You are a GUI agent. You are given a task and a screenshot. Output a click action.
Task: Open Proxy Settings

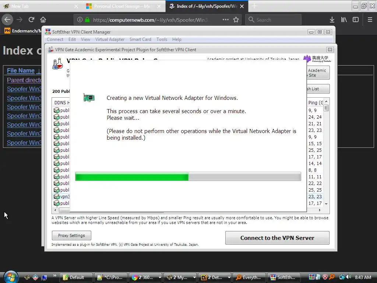(x=71, y=235)
